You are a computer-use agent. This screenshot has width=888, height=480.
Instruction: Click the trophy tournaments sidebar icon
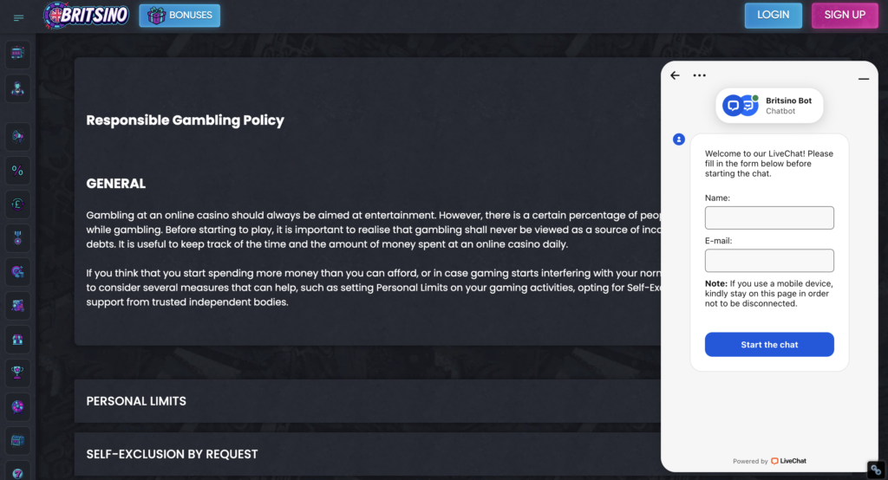coord(17,373)
